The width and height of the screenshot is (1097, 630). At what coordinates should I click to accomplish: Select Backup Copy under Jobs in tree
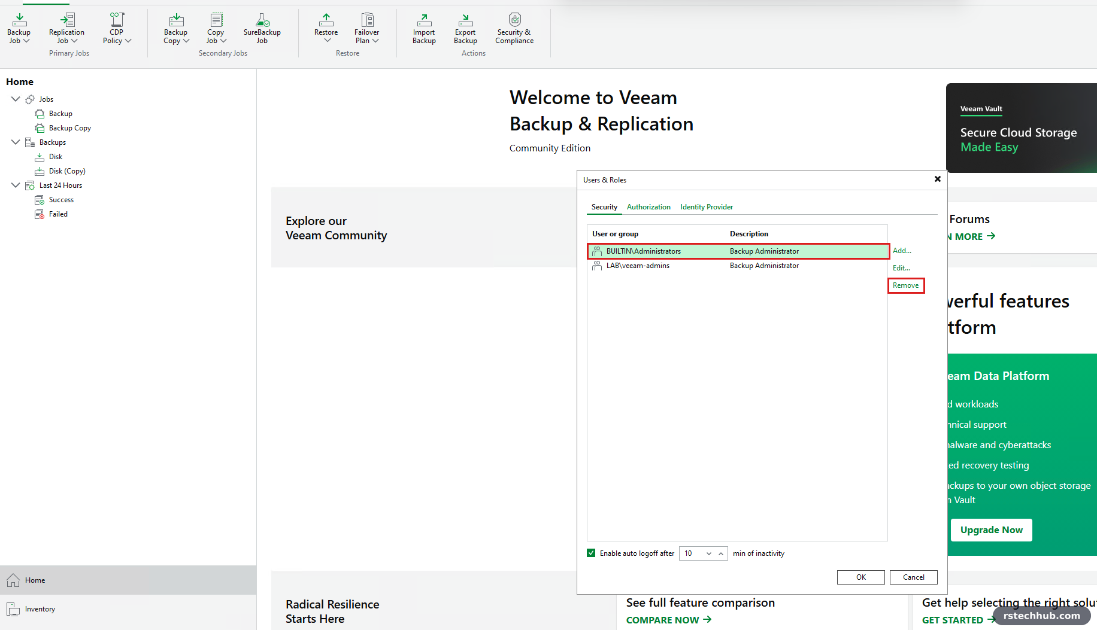point(70,128)
